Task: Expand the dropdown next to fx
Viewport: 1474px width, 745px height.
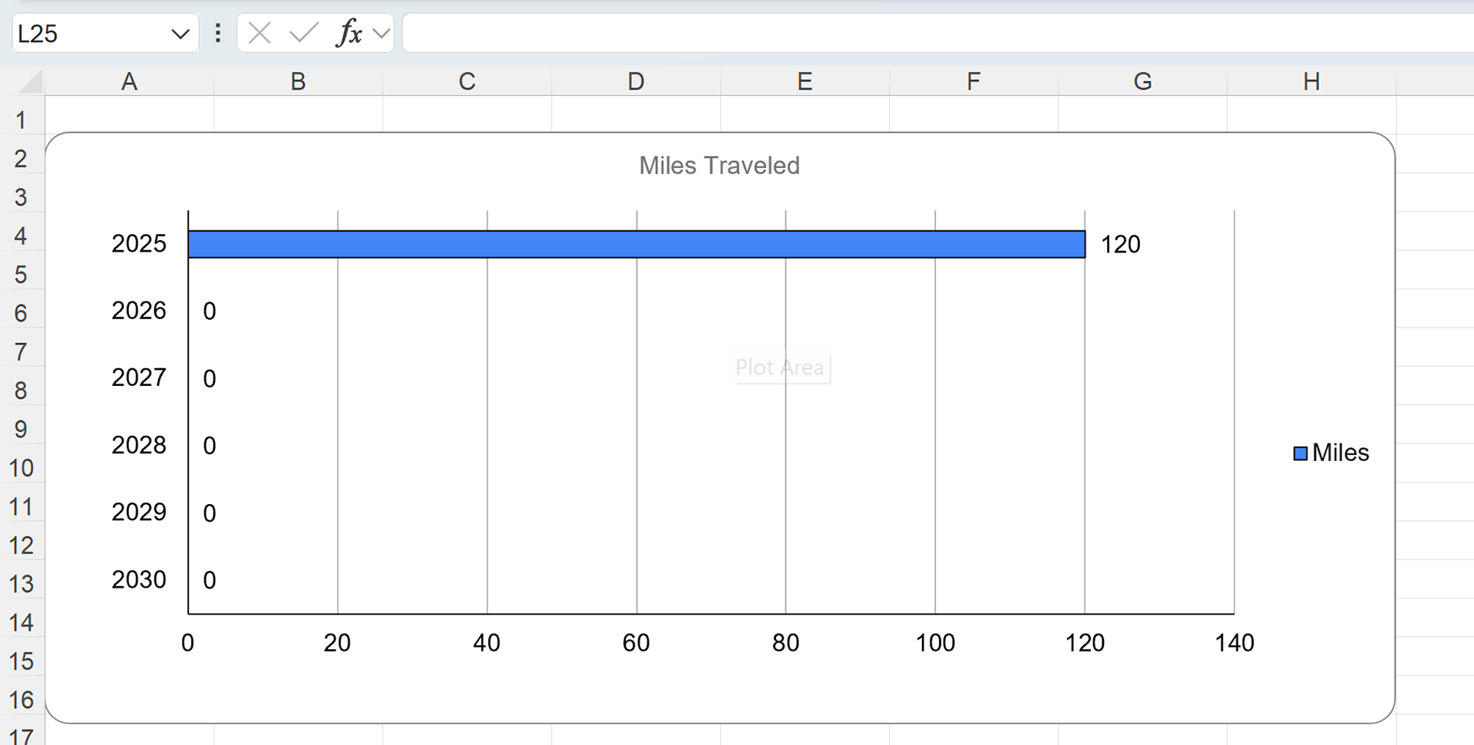Action: (x=381, y=34)
